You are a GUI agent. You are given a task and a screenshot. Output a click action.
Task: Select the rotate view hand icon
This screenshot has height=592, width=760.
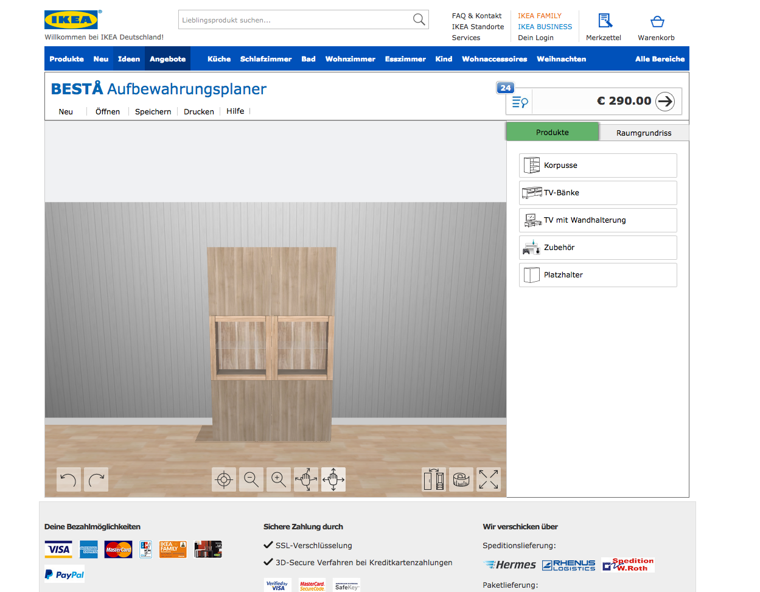point(306,479)
